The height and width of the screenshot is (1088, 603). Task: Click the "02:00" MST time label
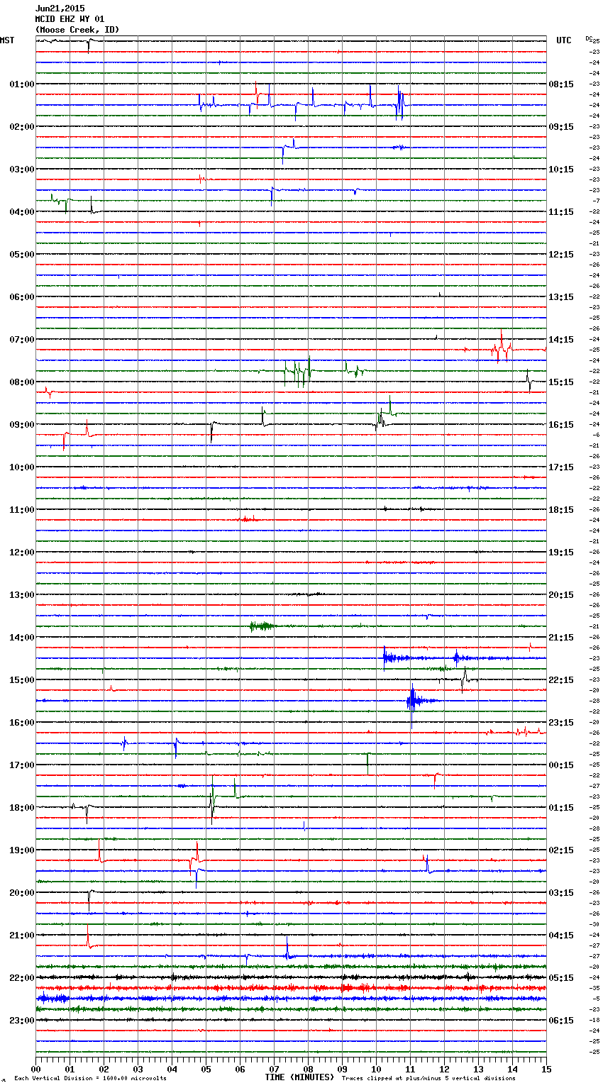[x=22, y=127]
